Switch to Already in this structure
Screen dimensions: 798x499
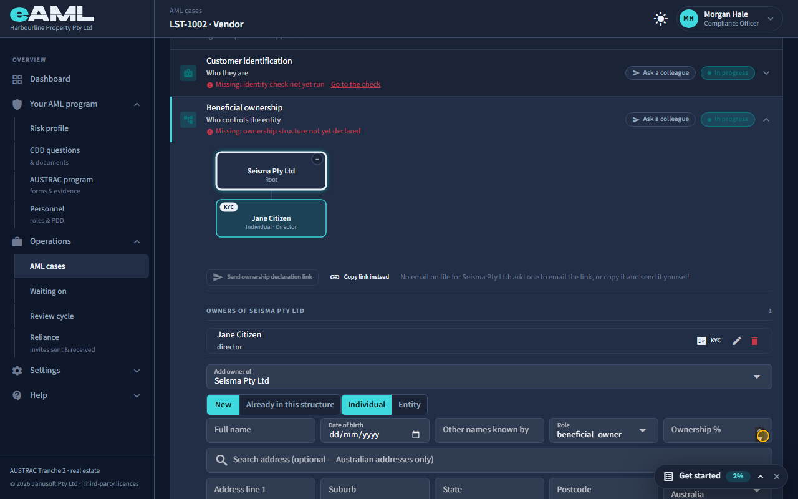click(290, 405)
